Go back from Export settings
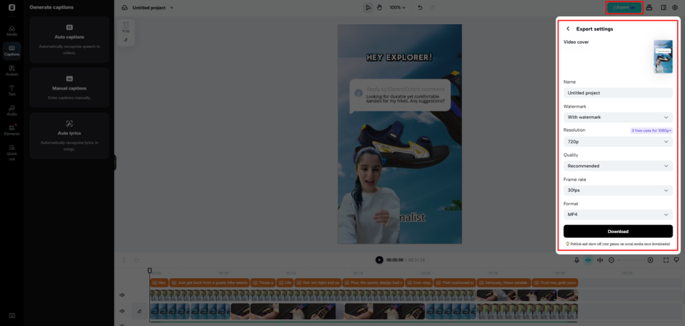This screenshot has width=685, height=326. pos(569,29)
